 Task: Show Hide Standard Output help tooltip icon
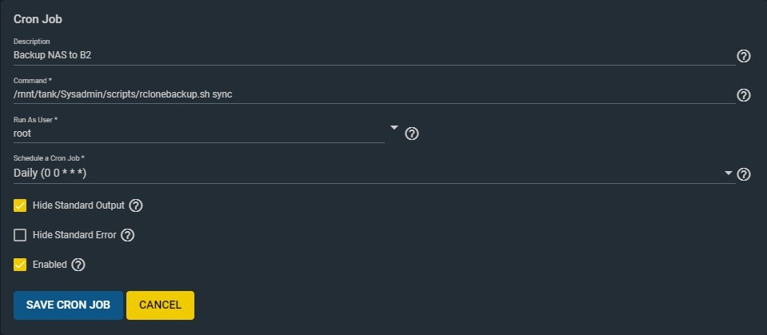(x=135, y=205)
